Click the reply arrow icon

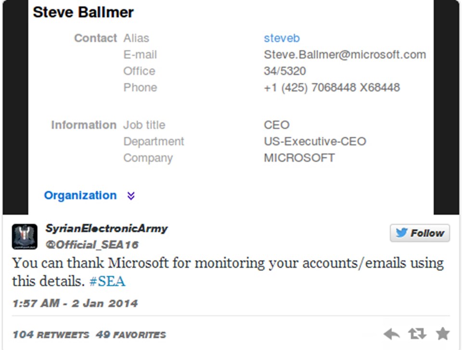392,335
